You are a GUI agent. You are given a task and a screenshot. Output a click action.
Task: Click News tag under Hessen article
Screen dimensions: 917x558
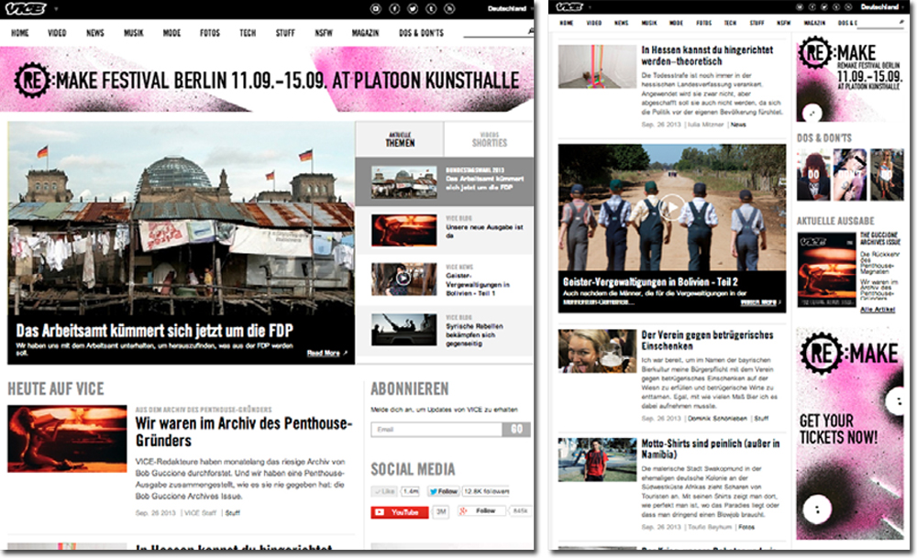click(738, 125)
